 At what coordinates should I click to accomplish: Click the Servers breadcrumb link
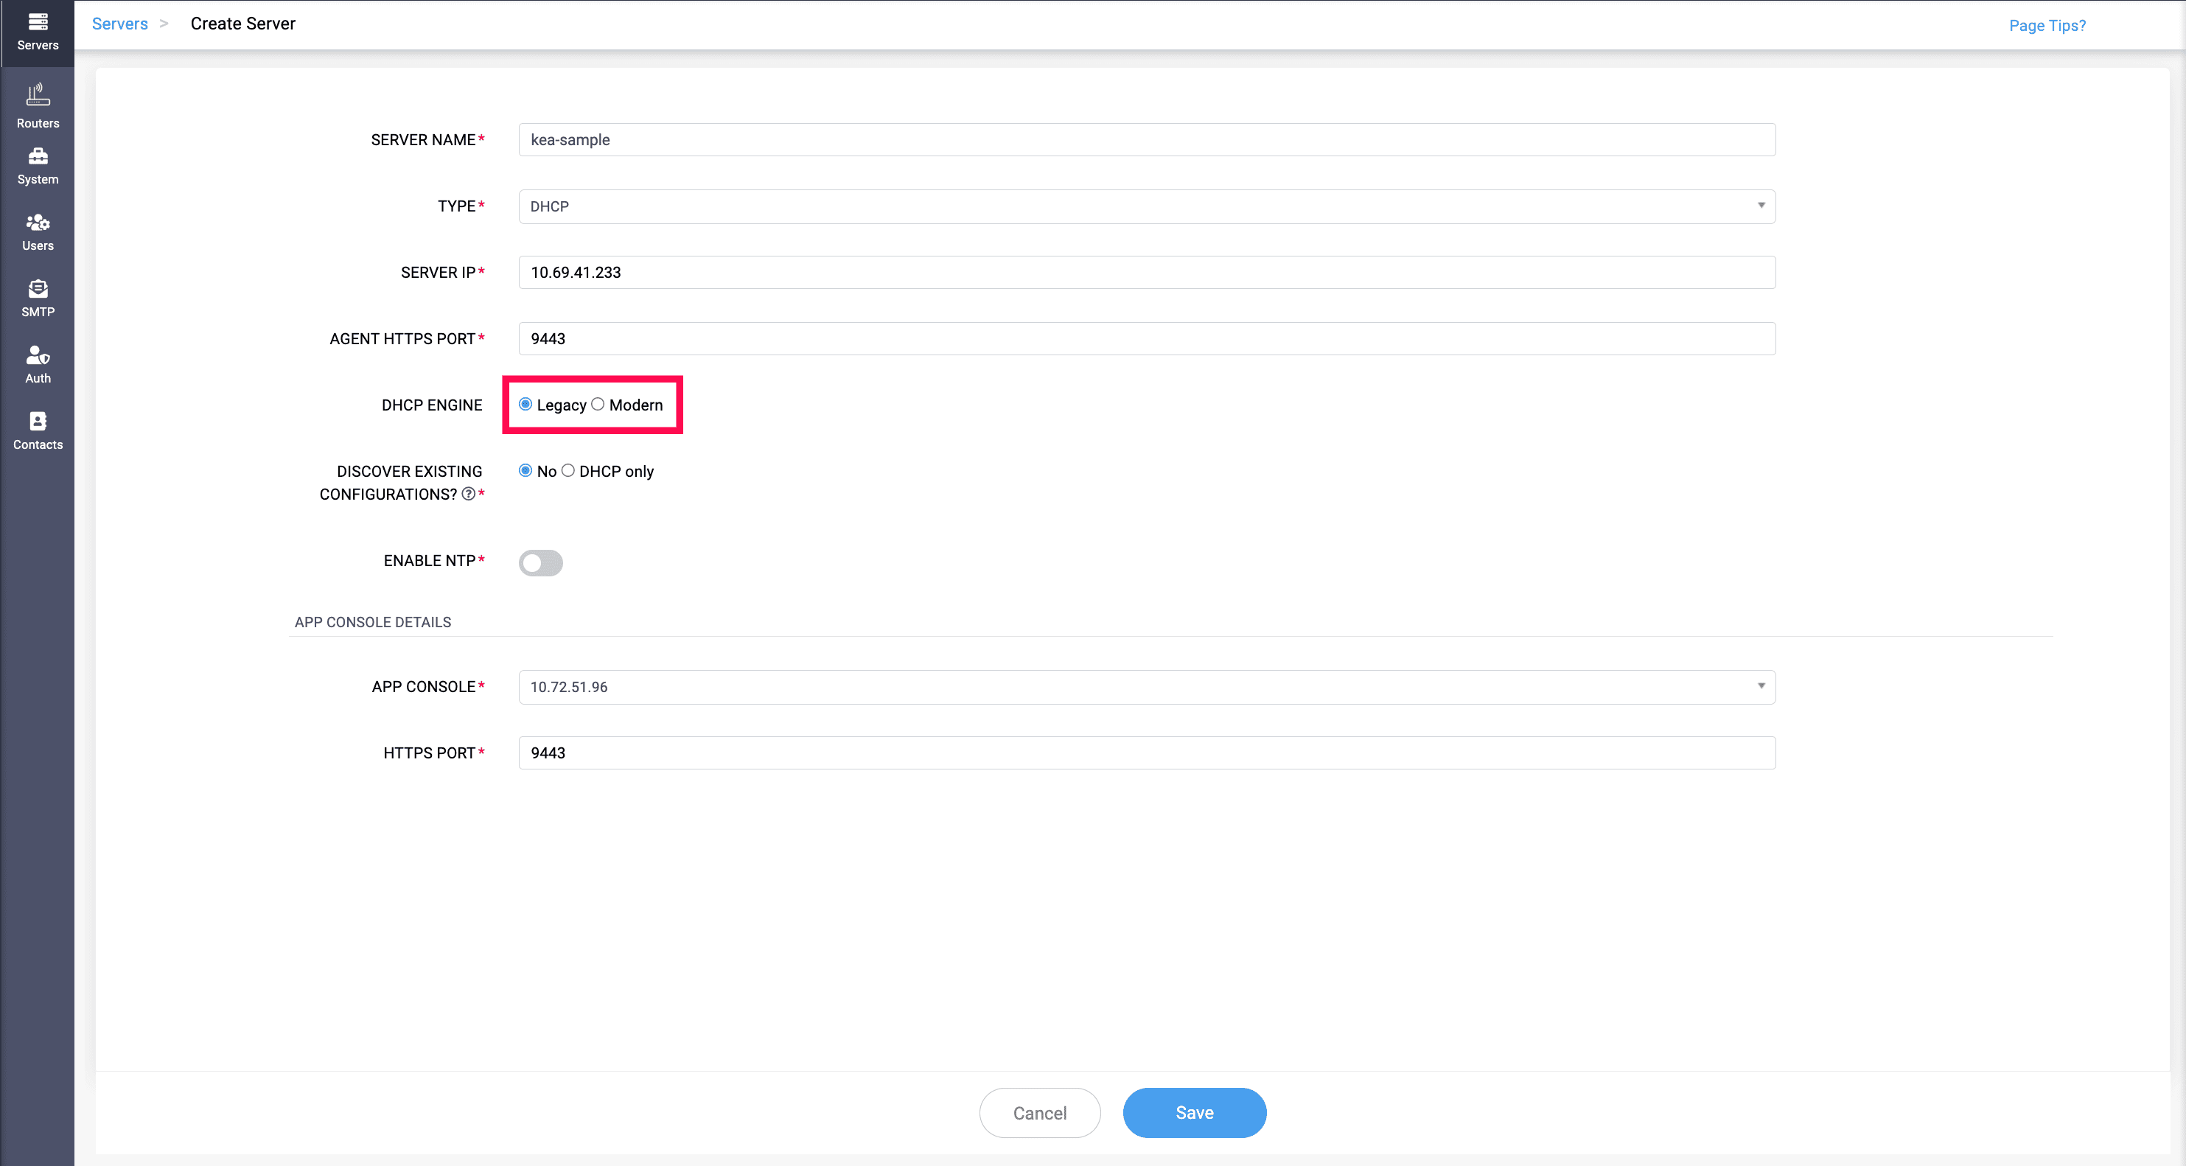119,24
